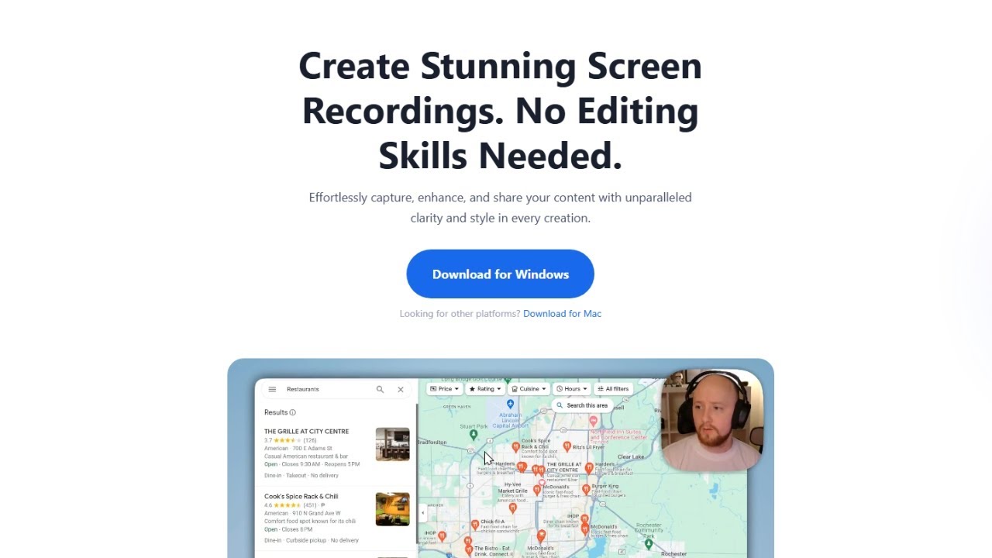Screen dimensions: 992x558
Task: Open Cook's Spice Rack & Chili photo thumbnail
Action: [392, 509]
